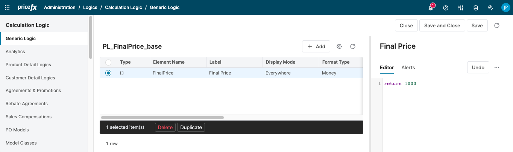This screenshot has height=152, width=513.
Task: Toggle the select-all header radio button
Action: click(108, 62)
